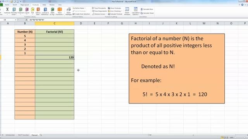
Task: Select cell with number 5
Action: pyautogui.click(x=25, y=36)
